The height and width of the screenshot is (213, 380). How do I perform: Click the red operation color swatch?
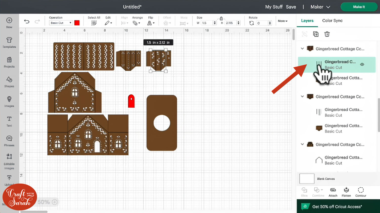point(77,23)
